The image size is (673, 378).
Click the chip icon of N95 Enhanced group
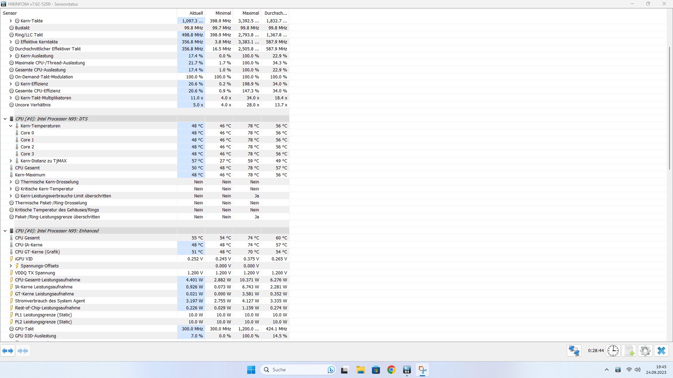pyautogui.click(x=11, y=231)
